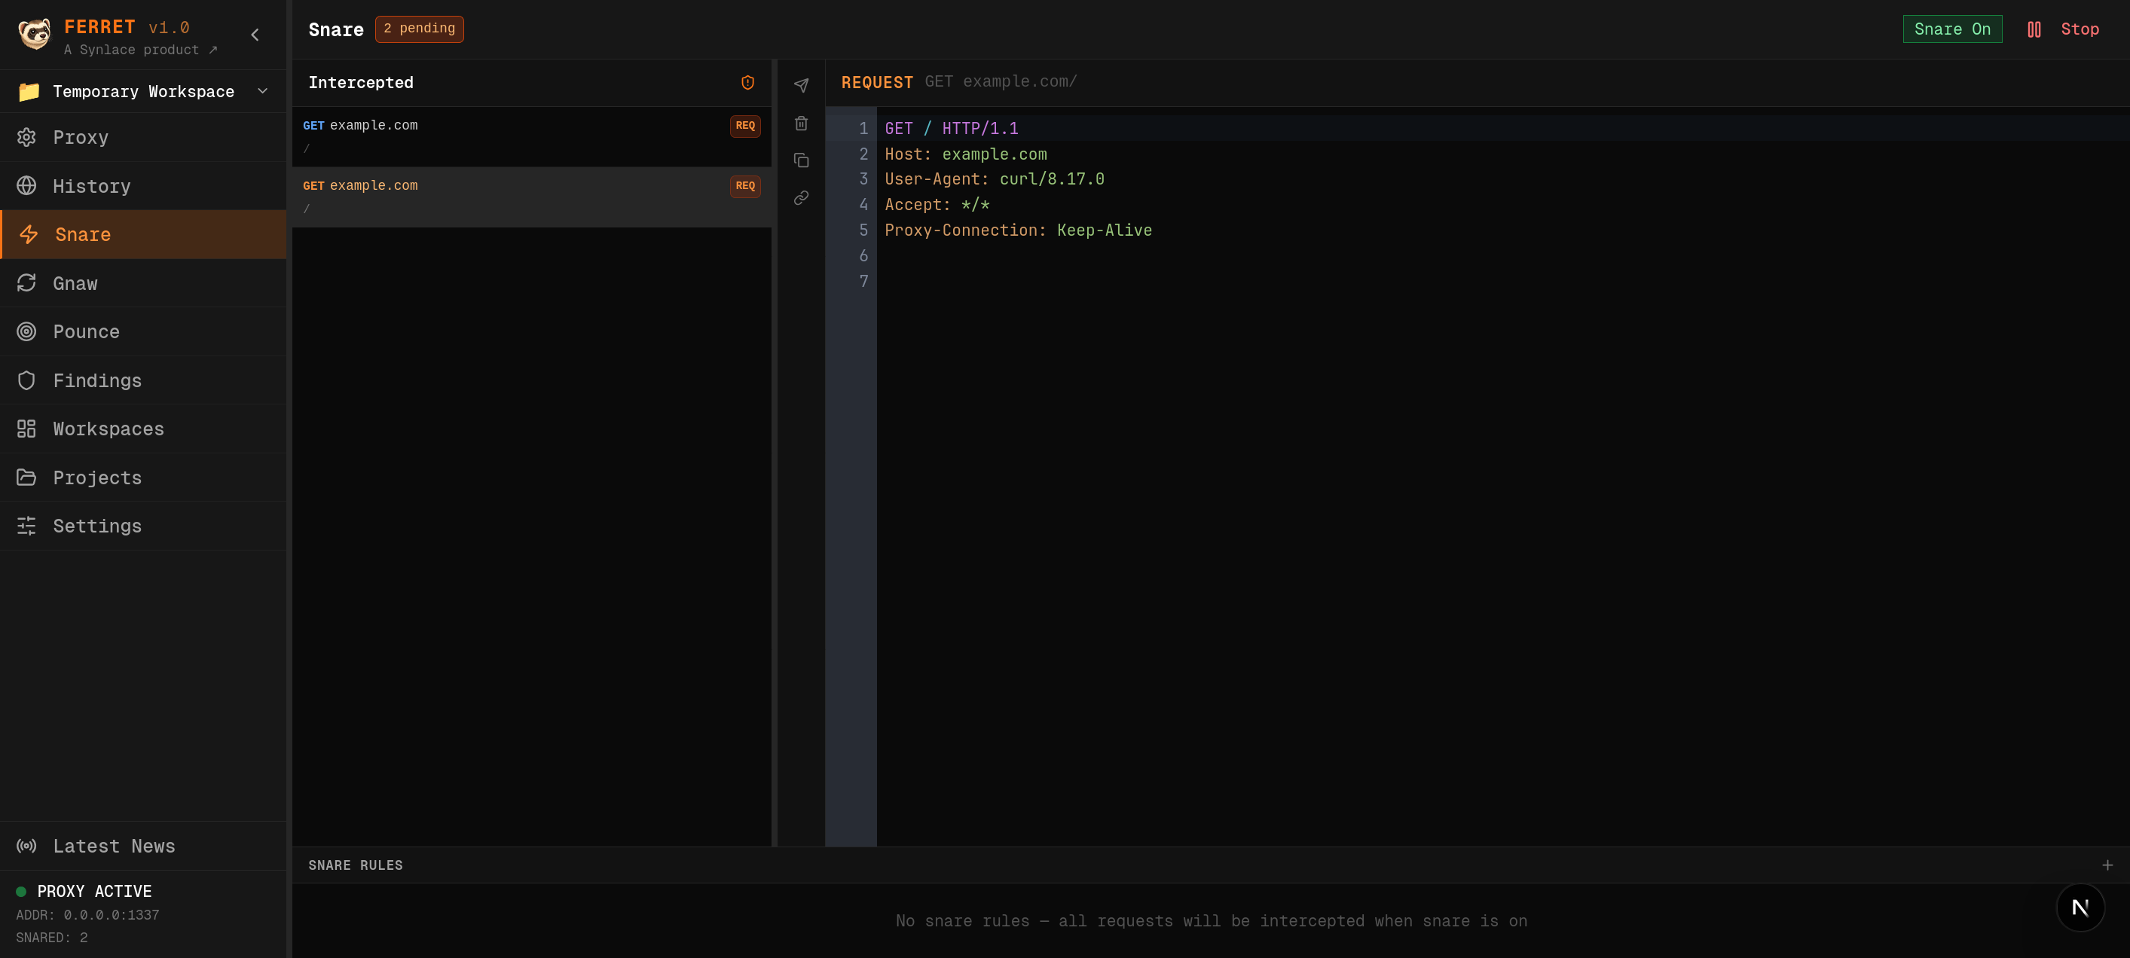Click the 'User-Agent: curl/8.17.0' line

point(995,178)
